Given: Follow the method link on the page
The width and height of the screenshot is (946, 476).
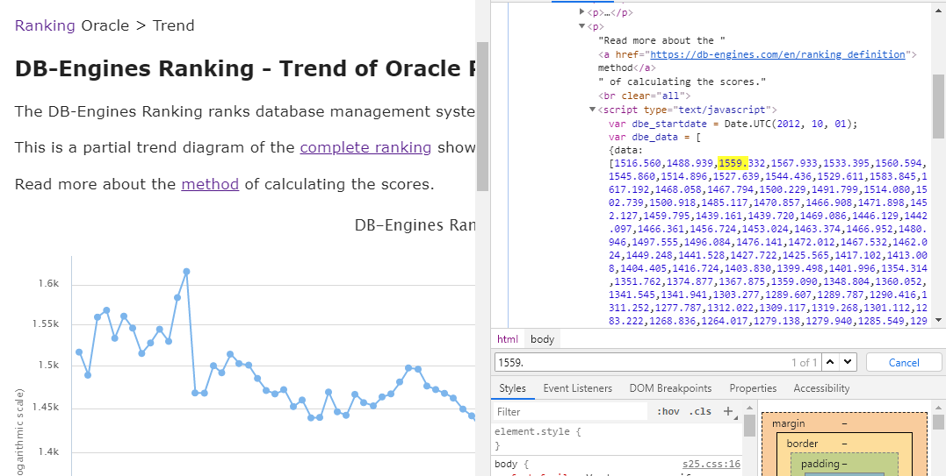Looking at the screenshot, I should tap(210, 184).
